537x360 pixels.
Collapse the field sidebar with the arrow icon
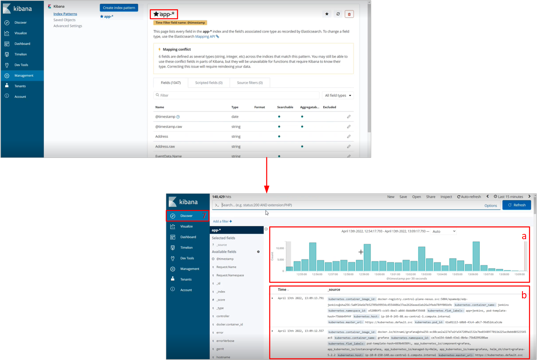(x=266, y=229)
